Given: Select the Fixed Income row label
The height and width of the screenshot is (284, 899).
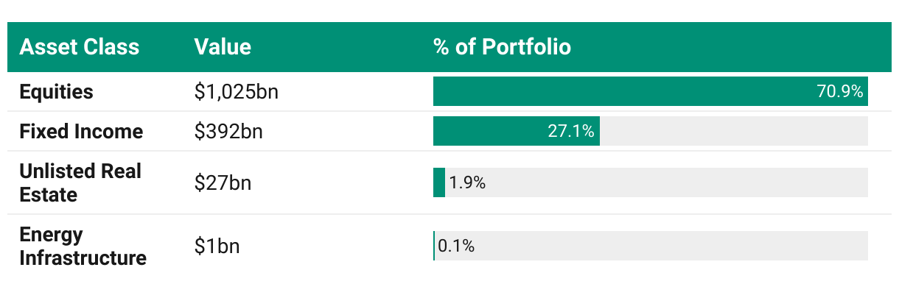Looking at the screenshot, I should click(x=81, y=132).
